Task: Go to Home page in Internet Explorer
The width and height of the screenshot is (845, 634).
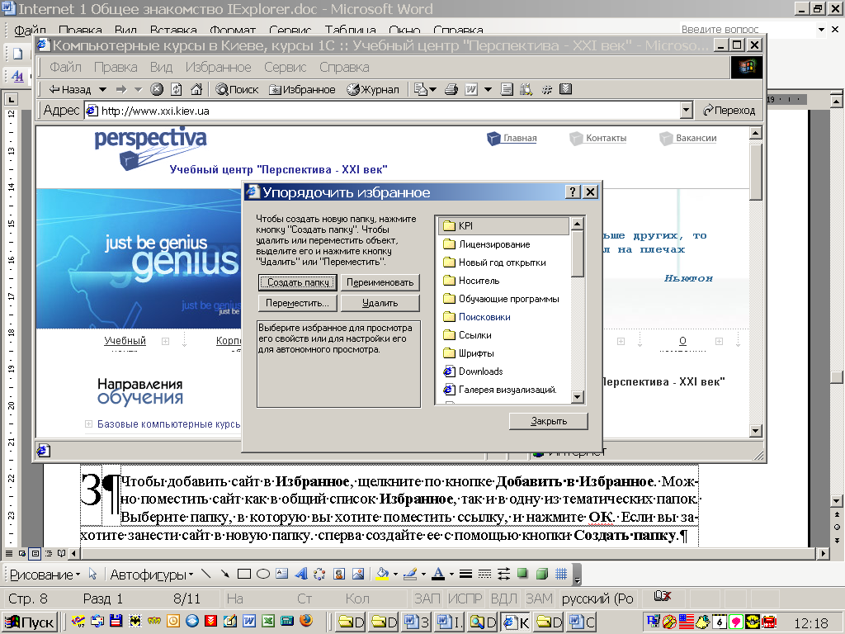Action: [196, 89]
